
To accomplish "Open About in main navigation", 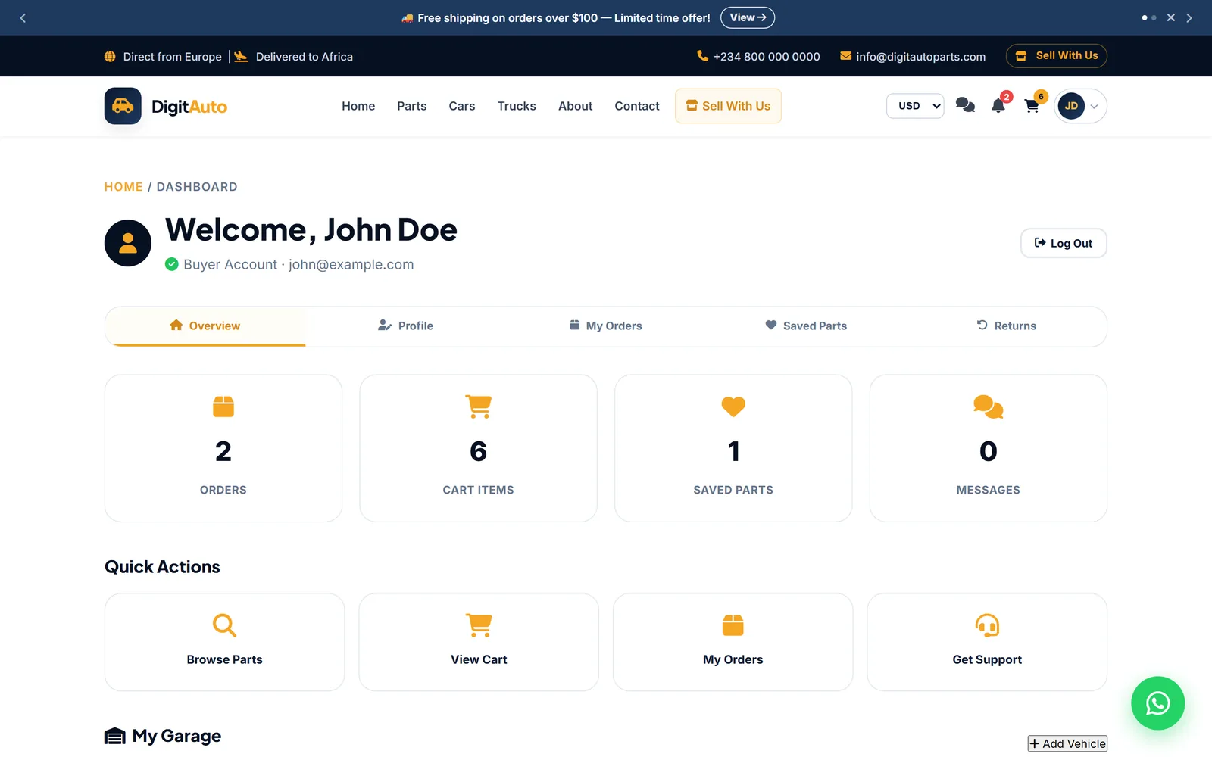I will click(576, 106).
